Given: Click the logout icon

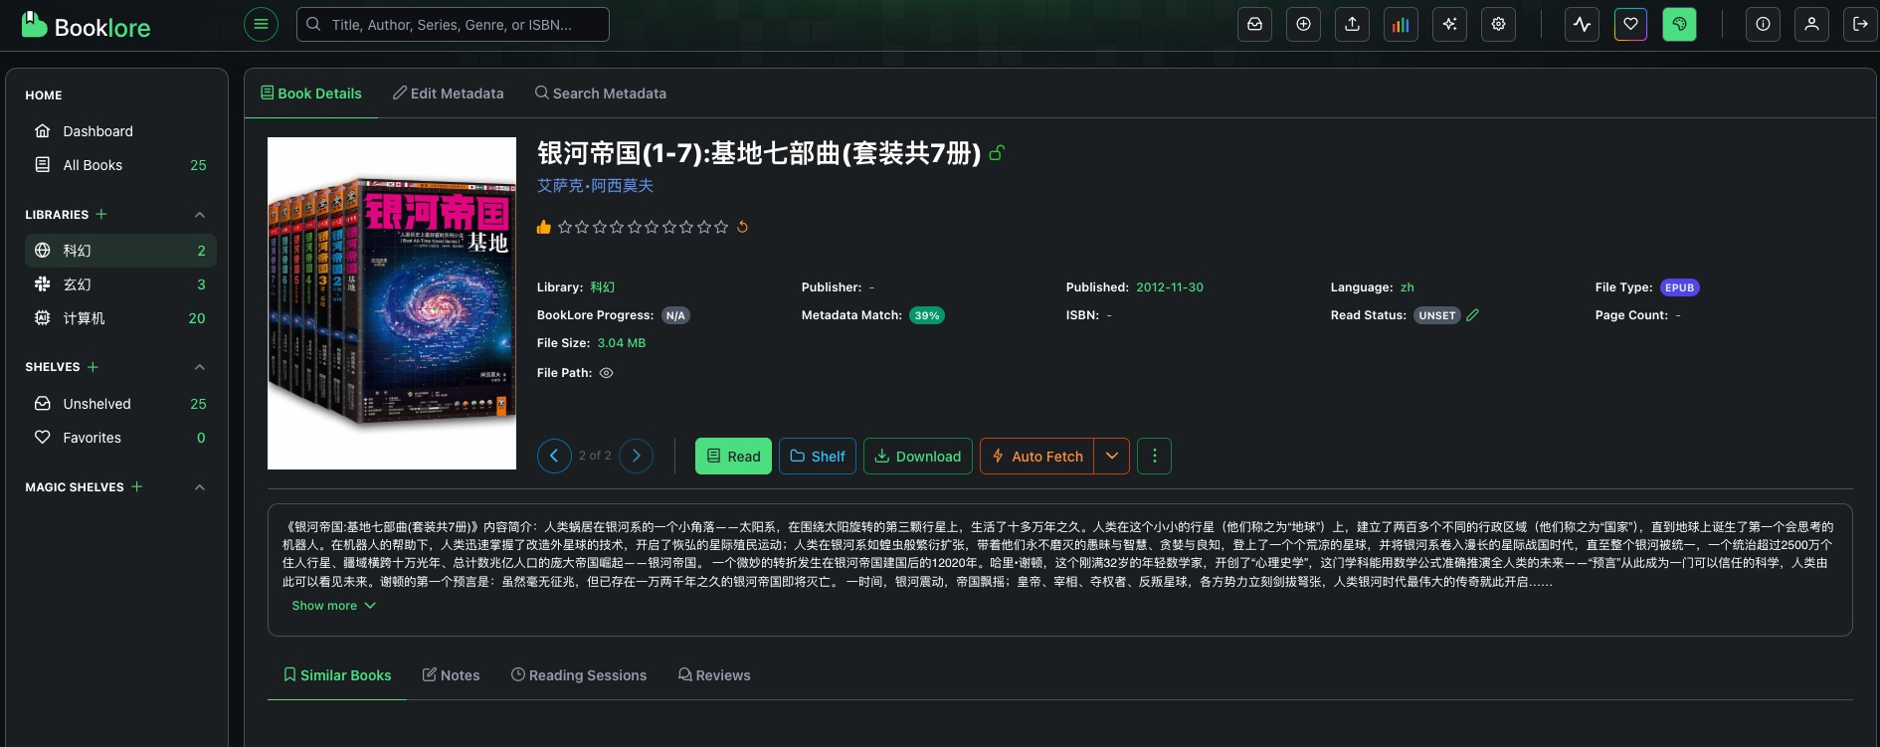Looking at the screenshot, I should pos(1860,24).
